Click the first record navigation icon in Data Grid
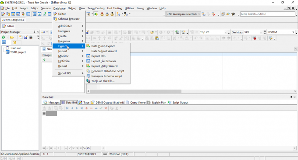298x160 pixels. pos(67,108)
